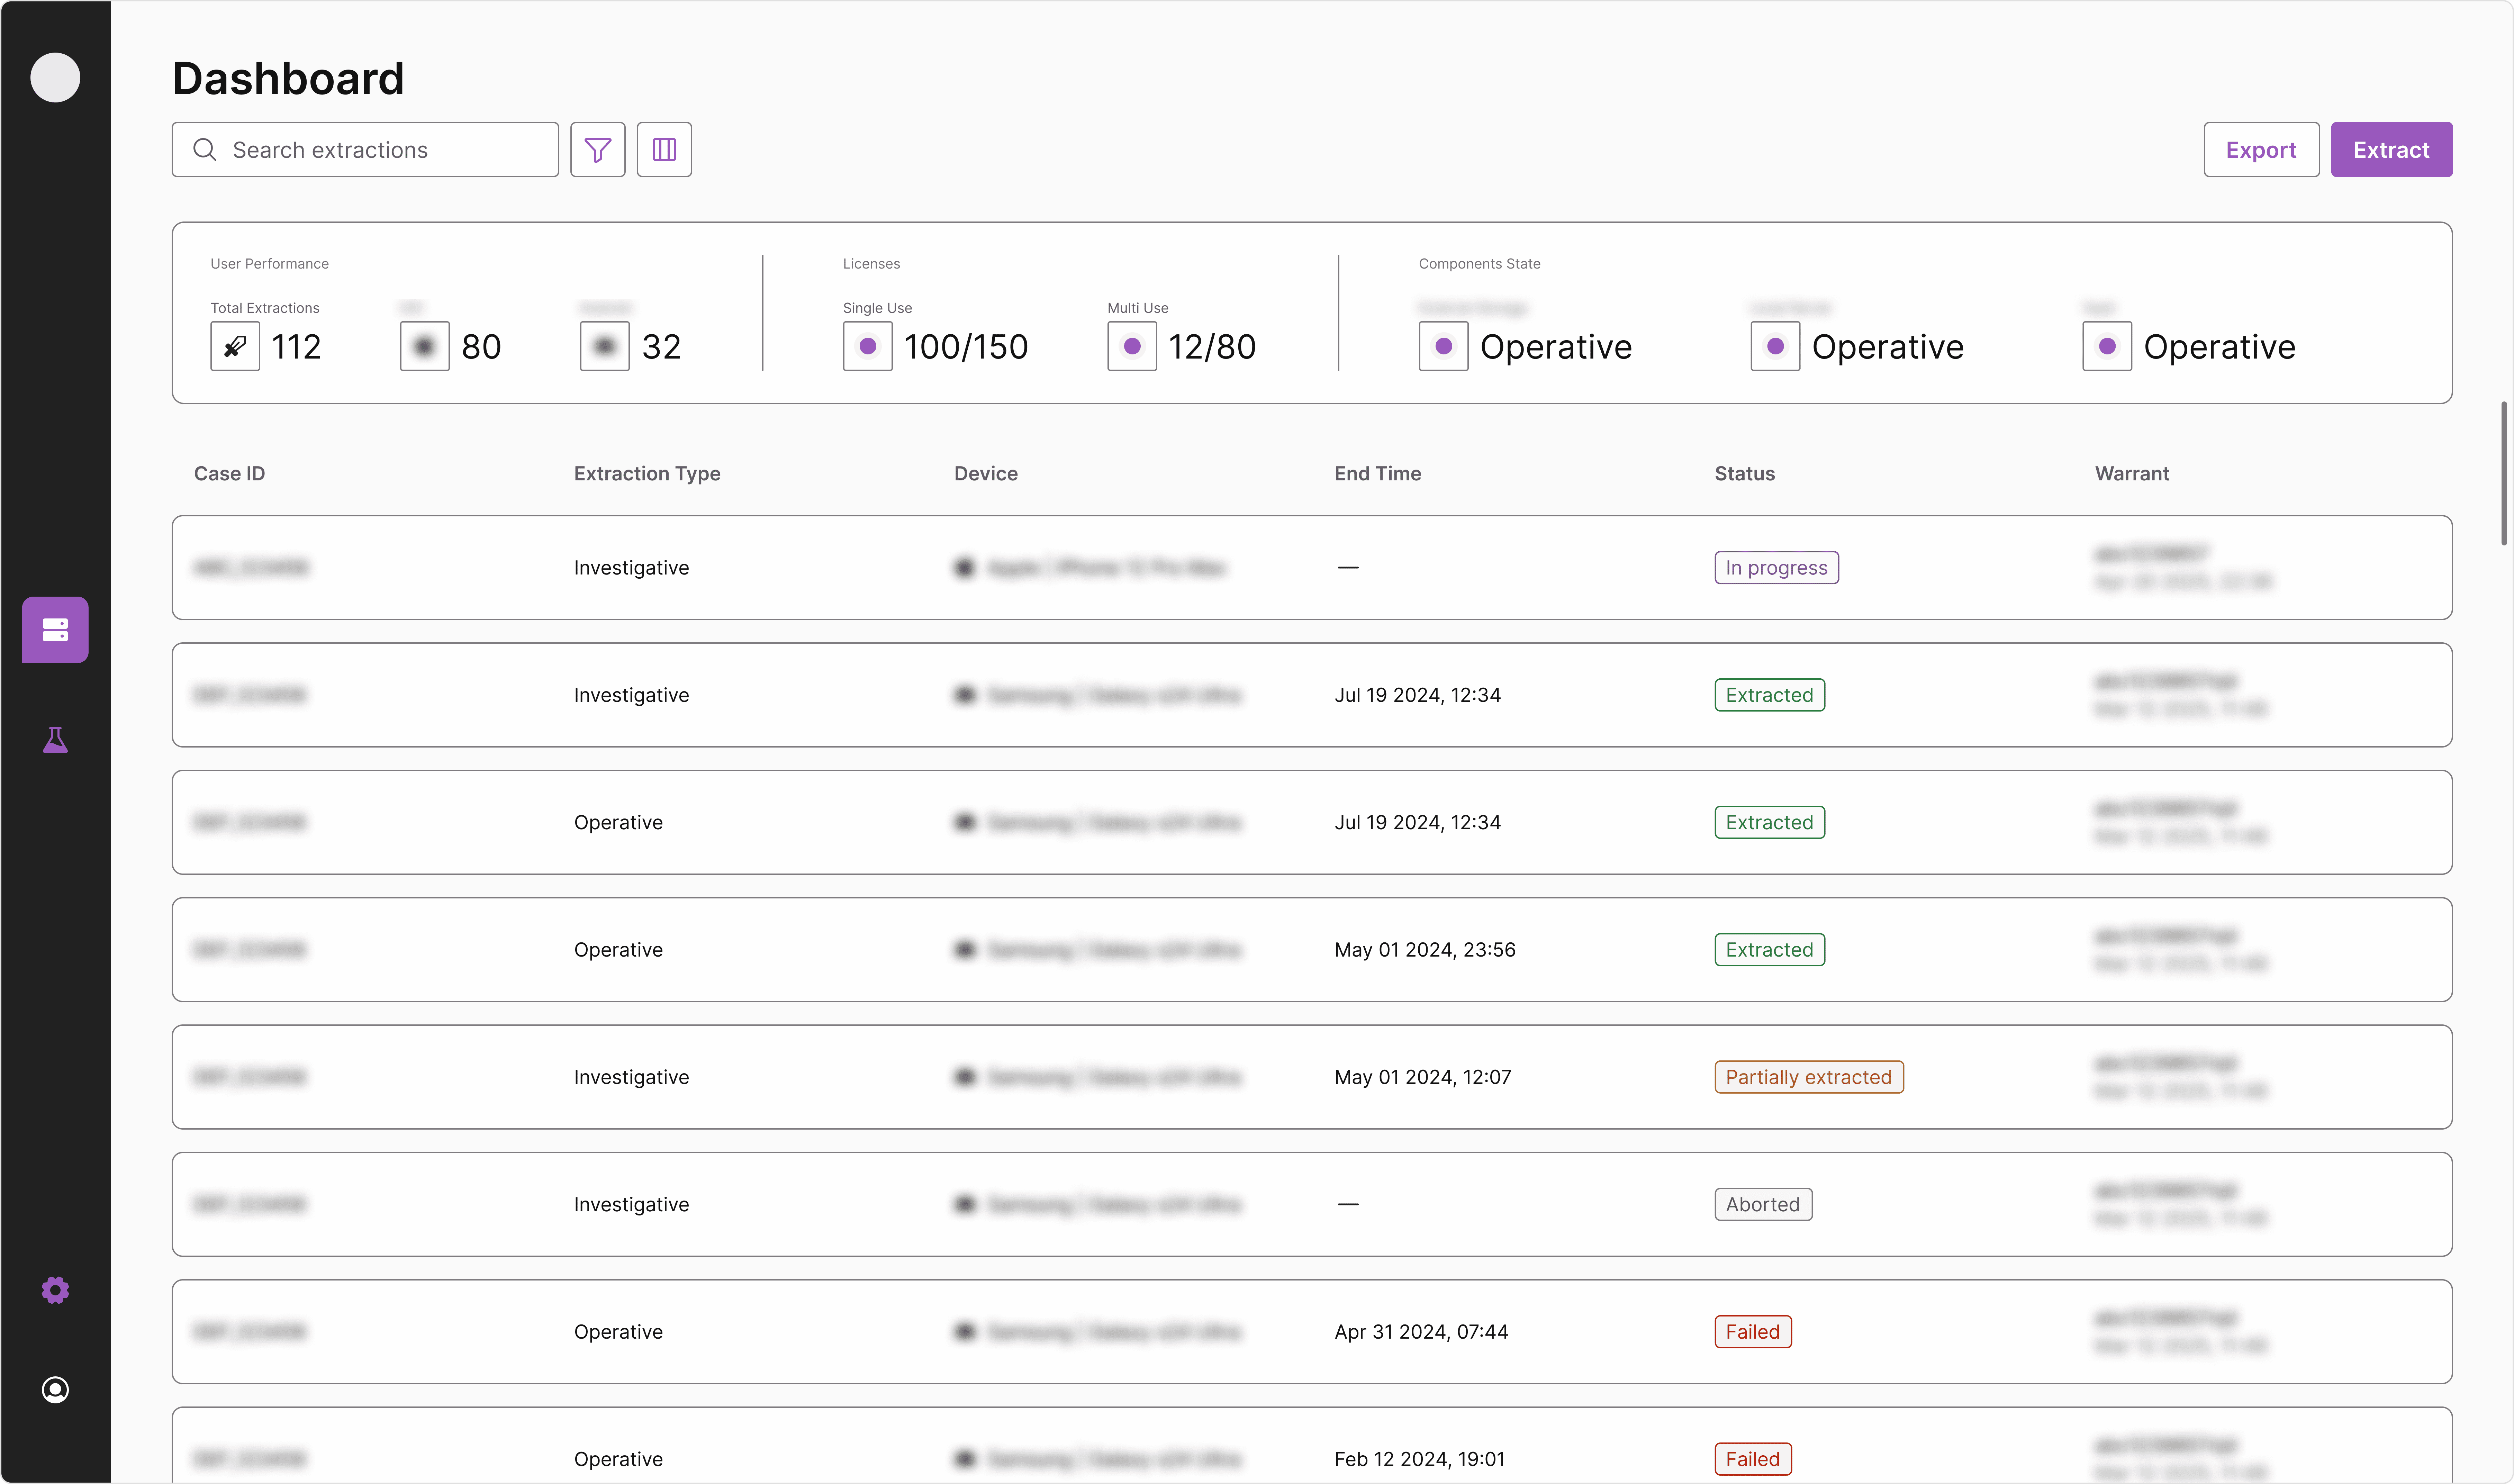Sort by Device column header
The height and width of the screenshot is (1484, 2514).
point(986,474)
